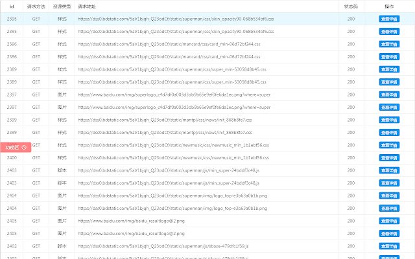Click status 200 in the visible 2400 row
415x259 pixels.
click(351, 158)
